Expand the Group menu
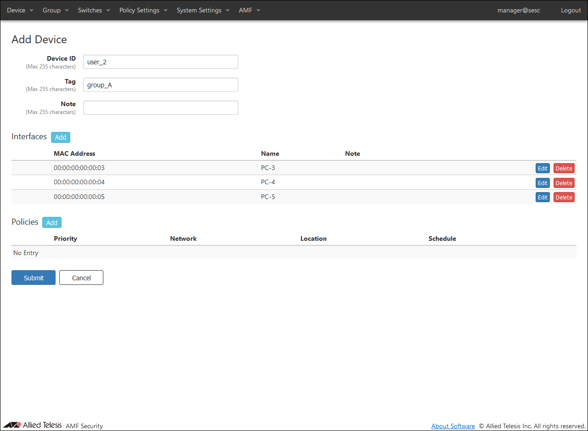This screenshot has width=588, height=431. 55,10
